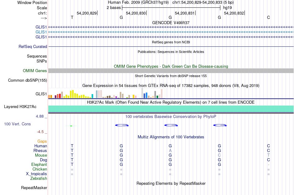
Task: Click the Sequences track label
Action: pos(37,56)
